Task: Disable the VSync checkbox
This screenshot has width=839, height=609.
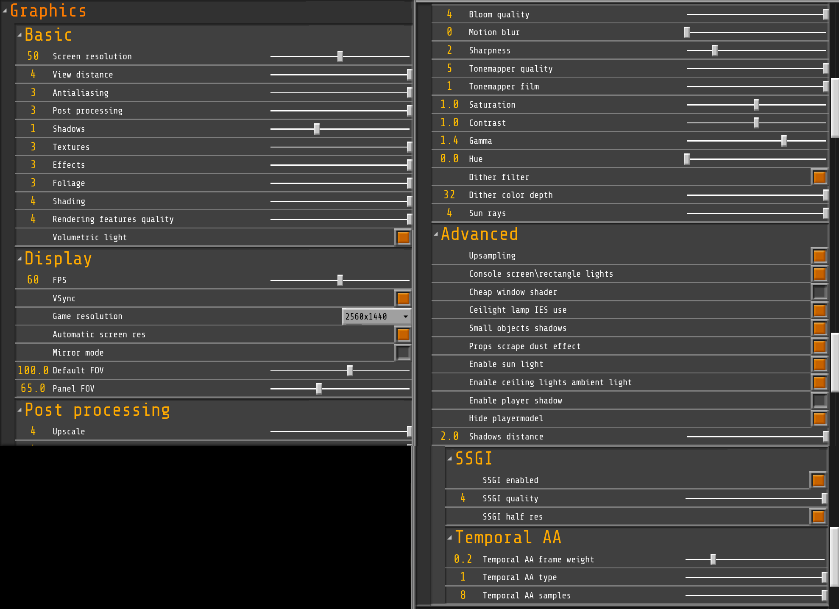Action: click(x=403, y=298)
